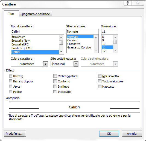Viewport: 146px width, 141px height.
Task: Click the font list scroll up arrow
Action: [x=61, y=37]
